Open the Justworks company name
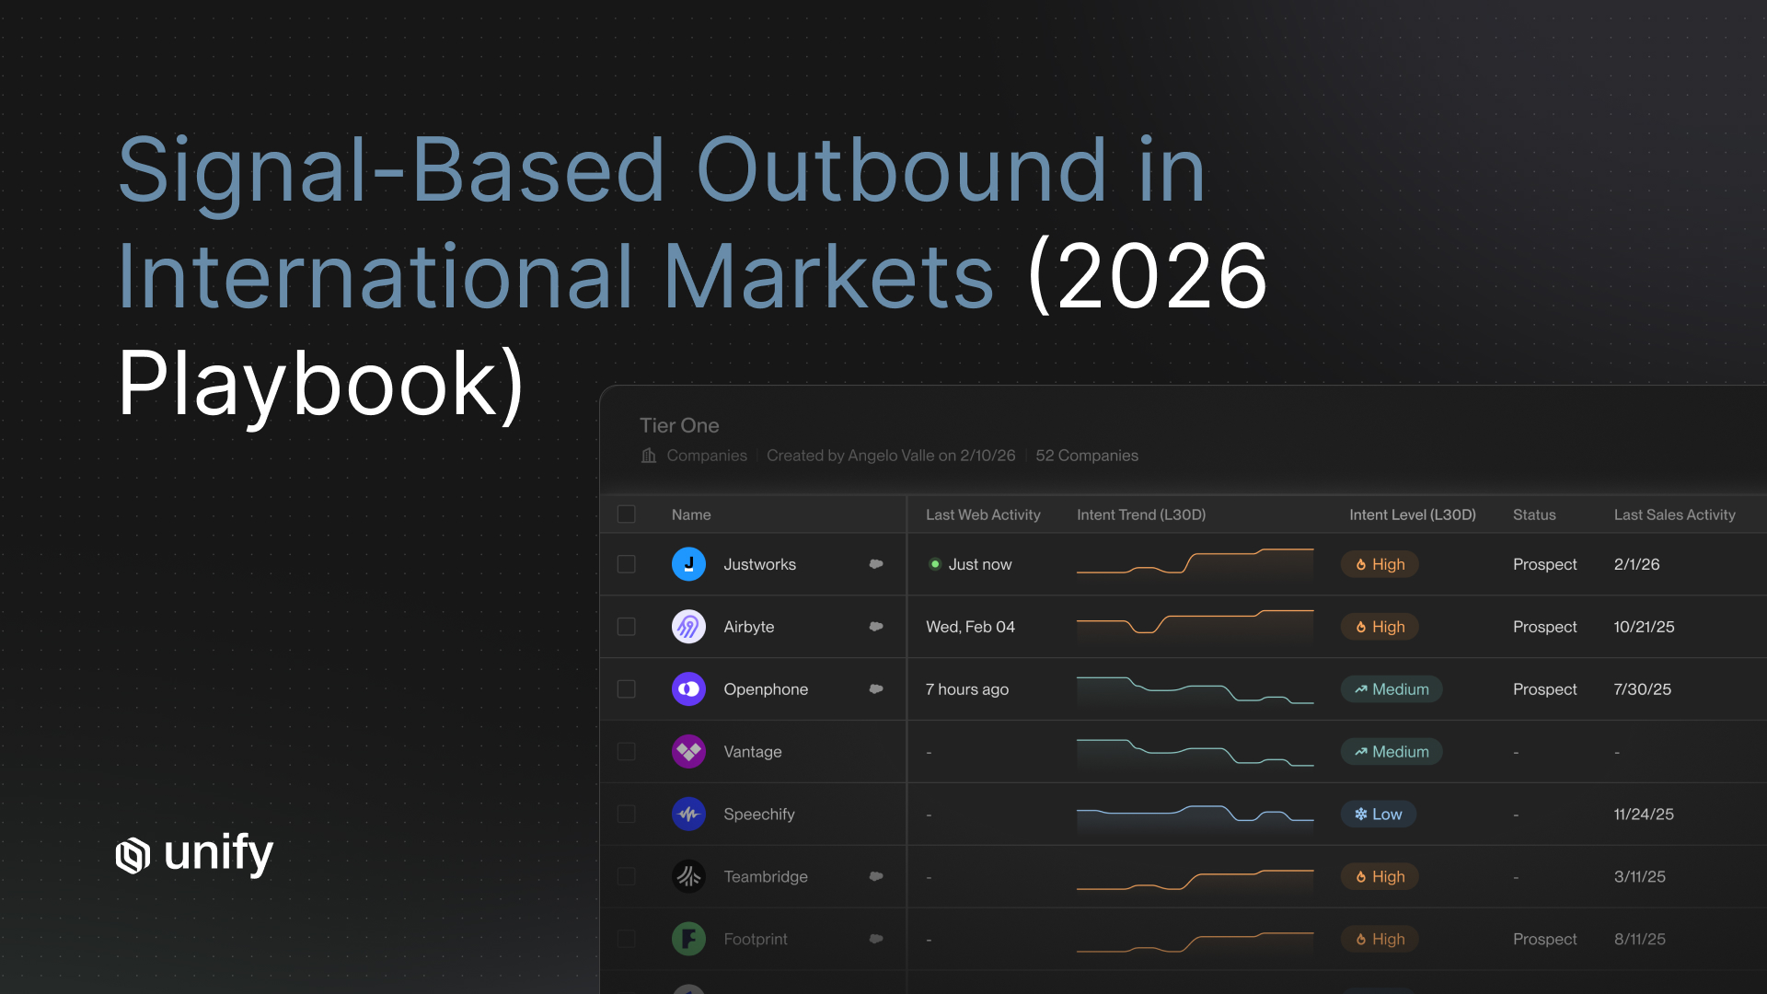 click(x=759, y=564)
